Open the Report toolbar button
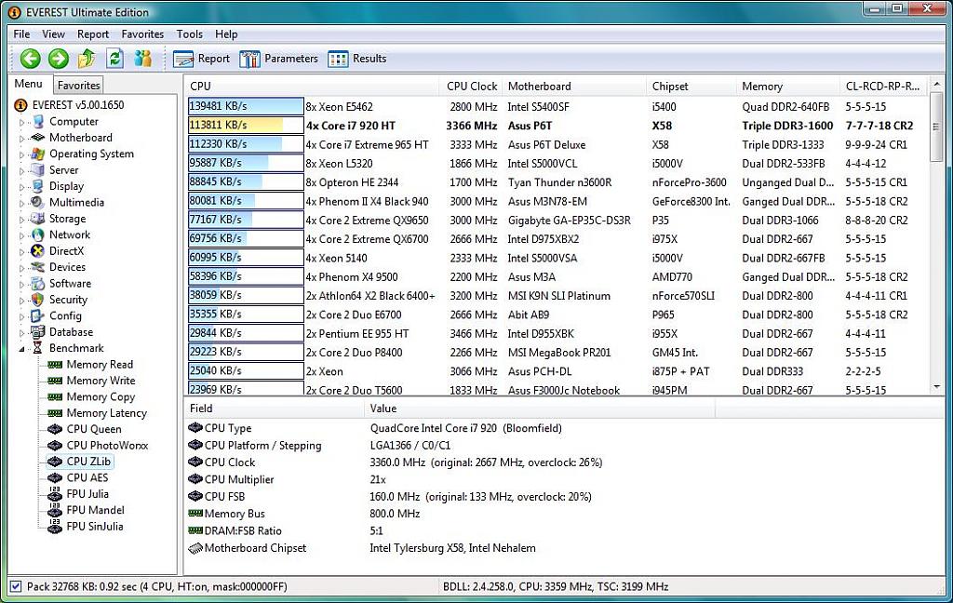The height and width of the screenshot is (603, 953). [201, 59]
